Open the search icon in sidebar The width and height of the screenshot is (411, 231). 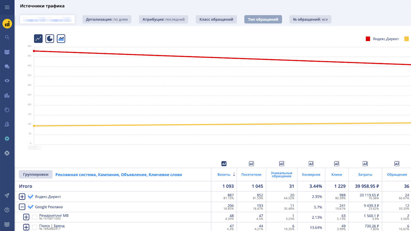click(7, 37)
